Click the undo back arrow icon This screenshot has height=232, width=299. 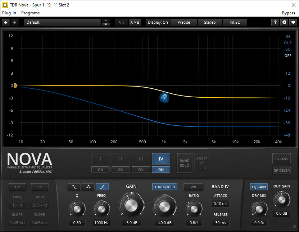(6, 23)
